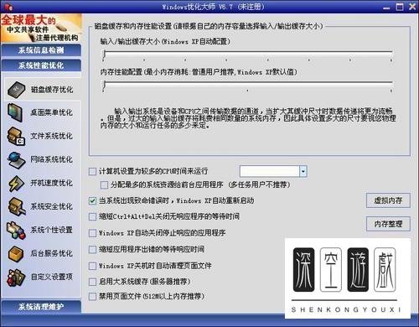
Task: Select 磁盘缓存优化 label in sidebar
Action: [x=52, y=90]
